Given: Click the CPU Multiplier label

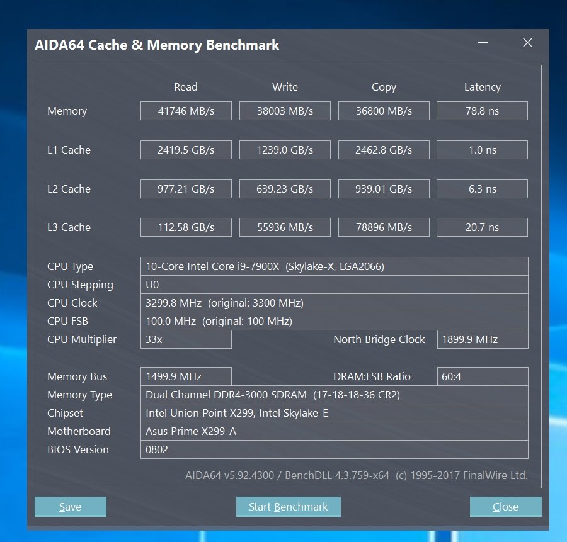Looking at the screenshot, I should point(82,340).
